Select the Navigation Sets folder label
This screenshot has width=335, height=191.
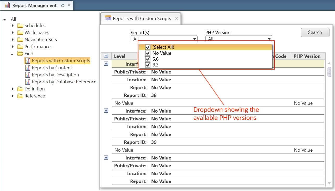[41, 40]
